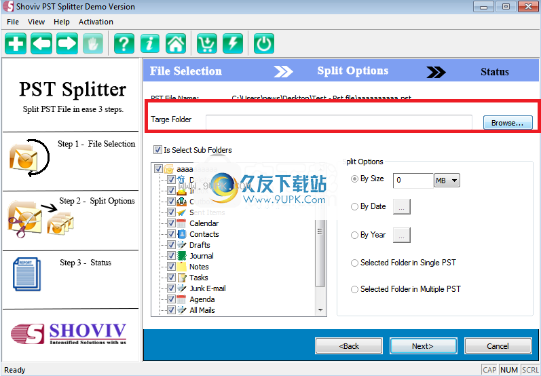
Task: Uncheck the Contacts folder checkbox
Action: [171, 234]
